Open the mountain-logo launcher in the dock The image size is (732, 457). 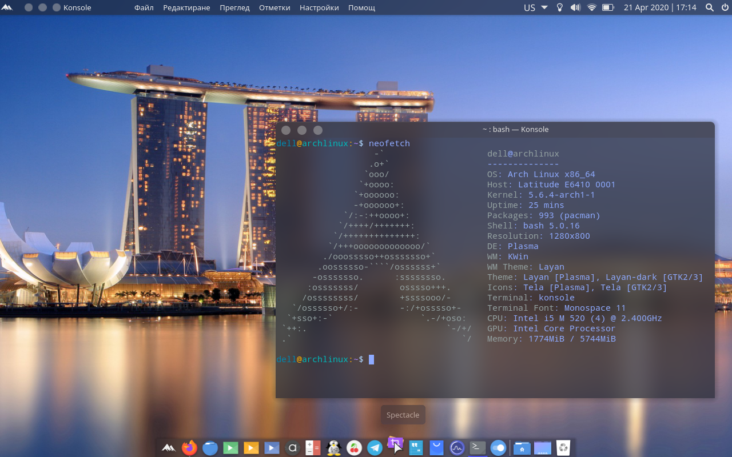[x=169, y=448]
